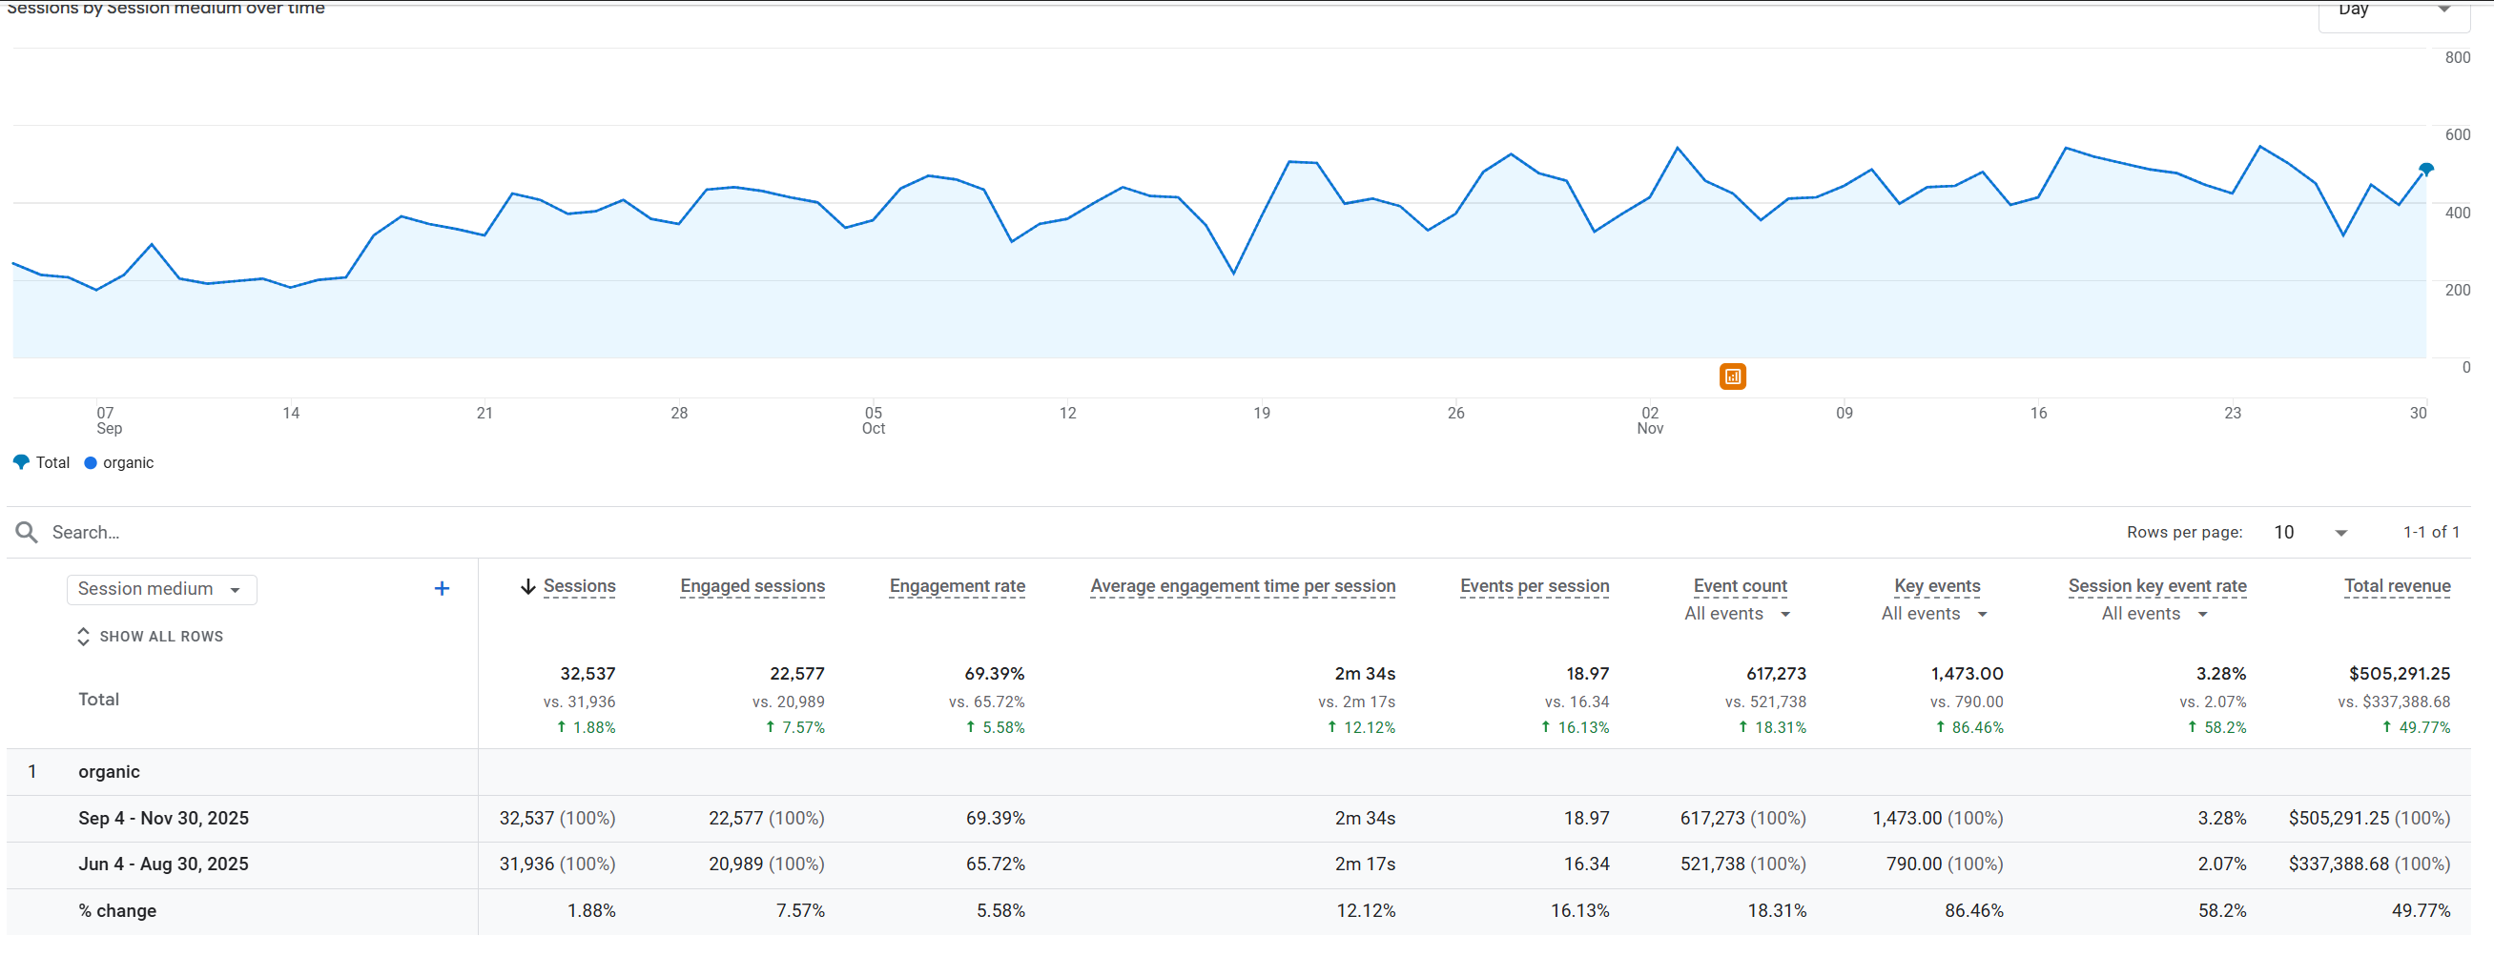This screenshot has height=956, width=2494.
Task: Sort by Event count column header
Action: [1740, 586]
